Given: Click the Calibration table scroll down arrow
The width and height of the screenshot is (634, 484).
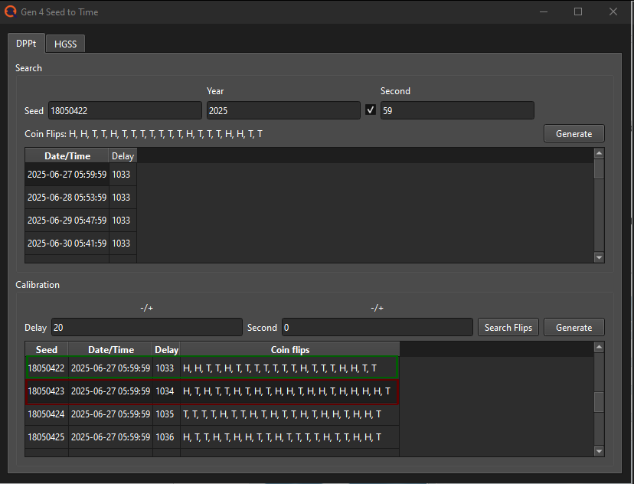Looking at the screenshot, I should point(600,451).
